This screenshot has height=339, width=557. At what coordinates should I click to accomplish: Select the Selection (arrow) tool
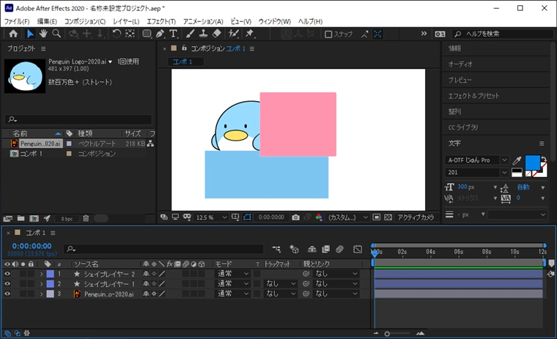tap(30, 34)
